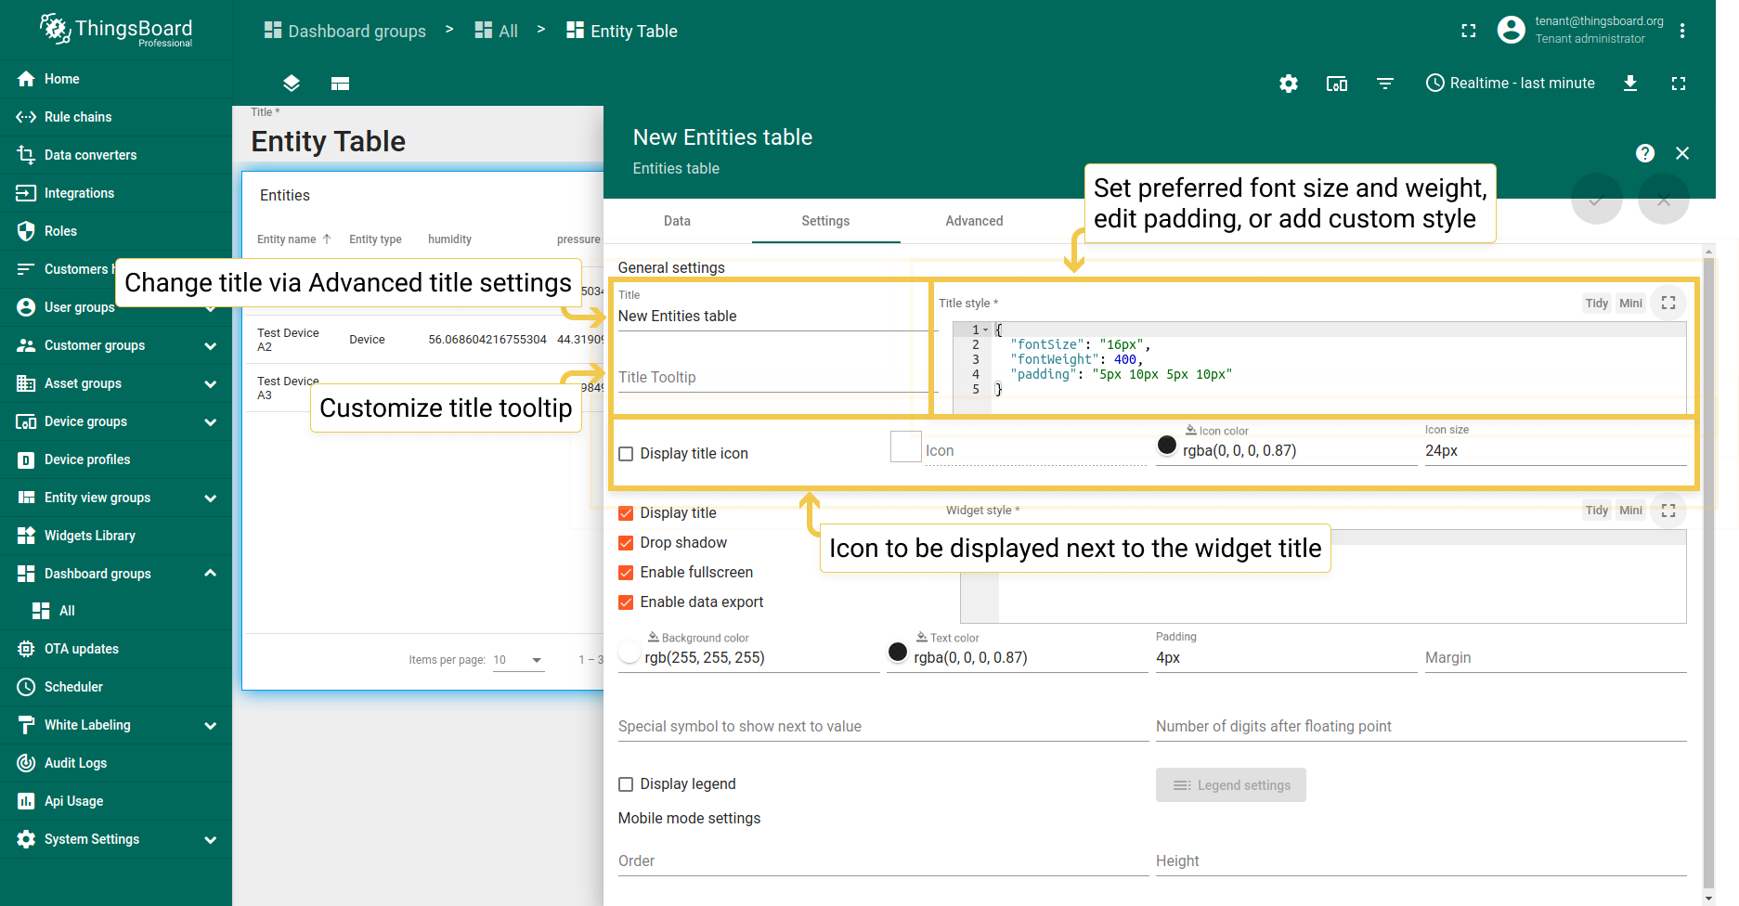The width and height of the screenshot is (1739, 906).
Task: Uncheck the Drop shadow checkbox
Action: tap(626, 543)
